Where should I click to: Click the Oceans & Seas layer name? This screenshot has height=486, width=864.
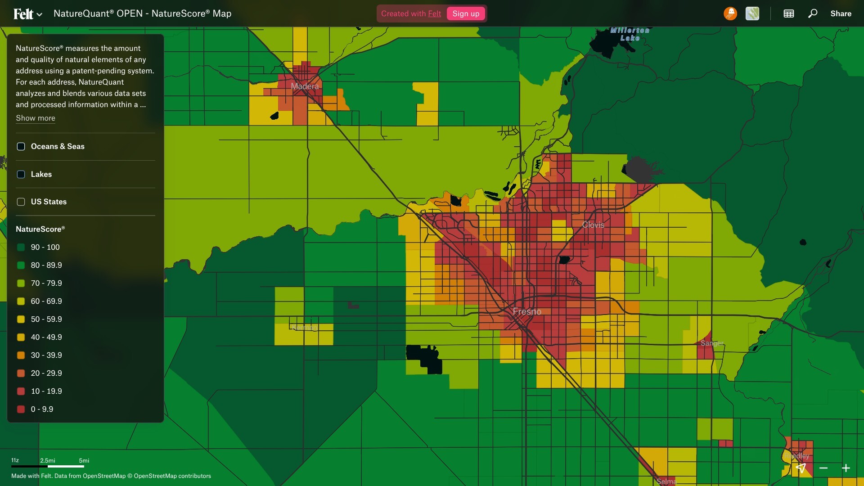(x=58, y=146)
